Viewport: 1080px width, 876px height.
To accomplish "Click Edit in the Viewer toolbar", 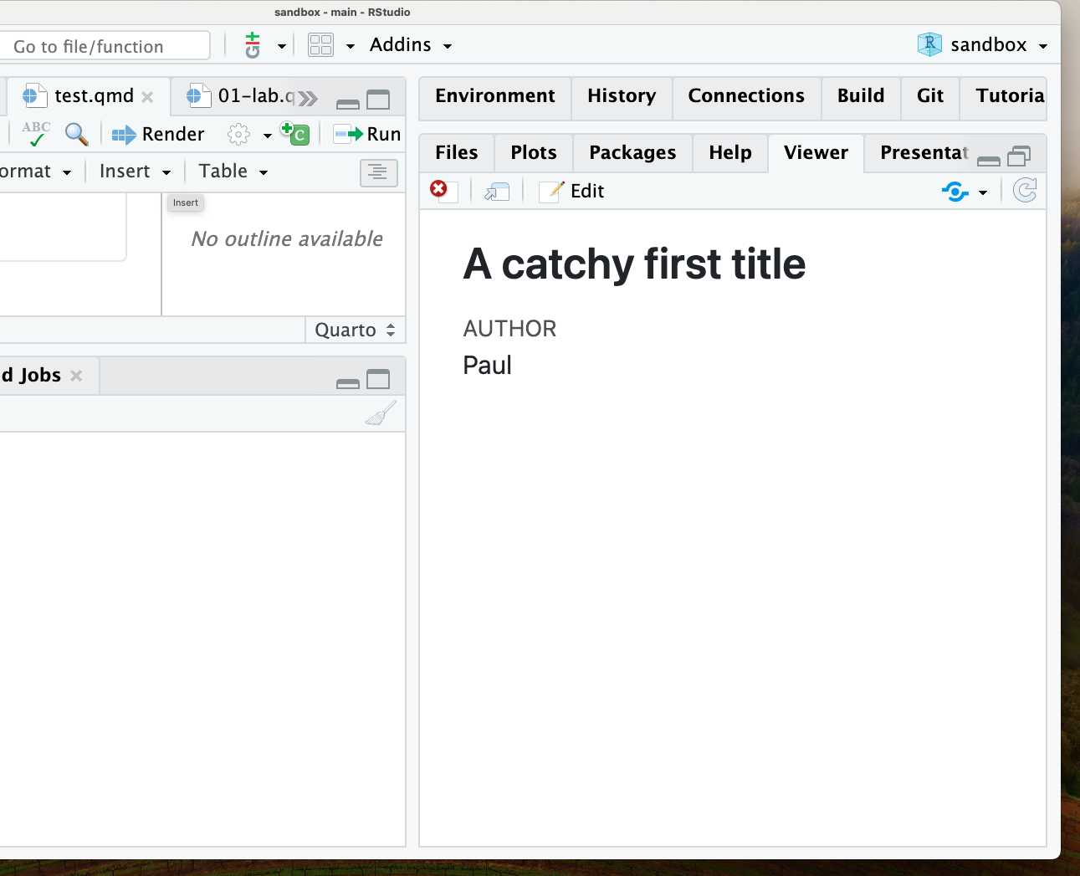I will click(573, 192).
